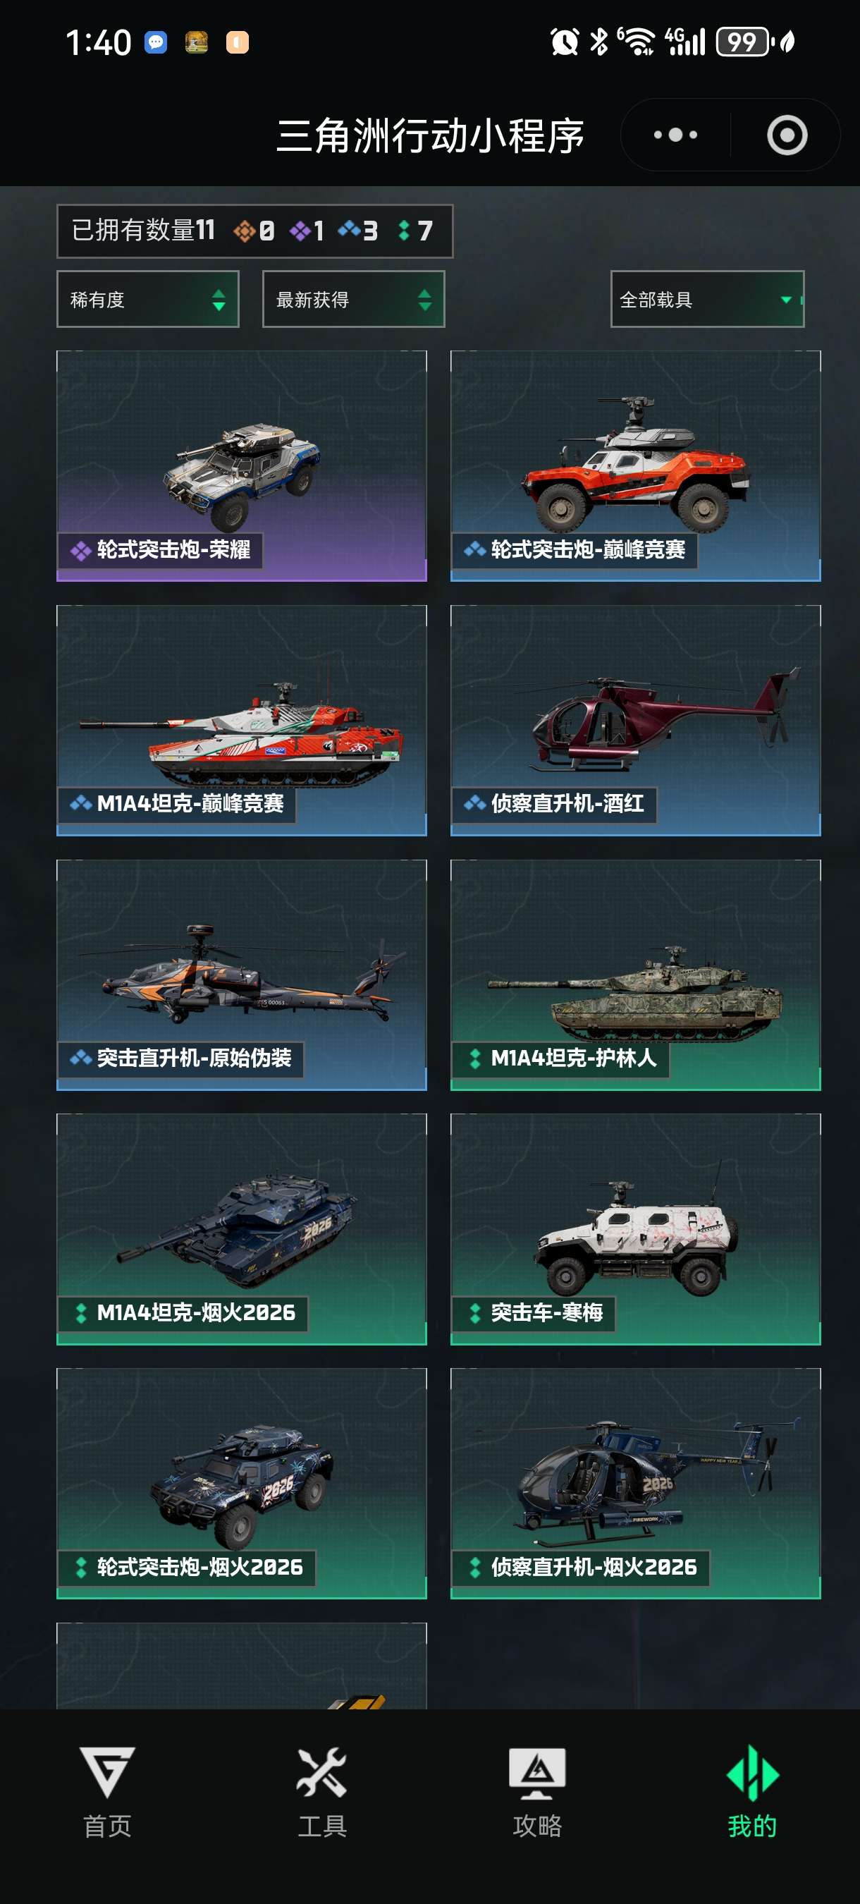Open the mini program more options menu
The image size is (860, 1904).
click(675, 135)
